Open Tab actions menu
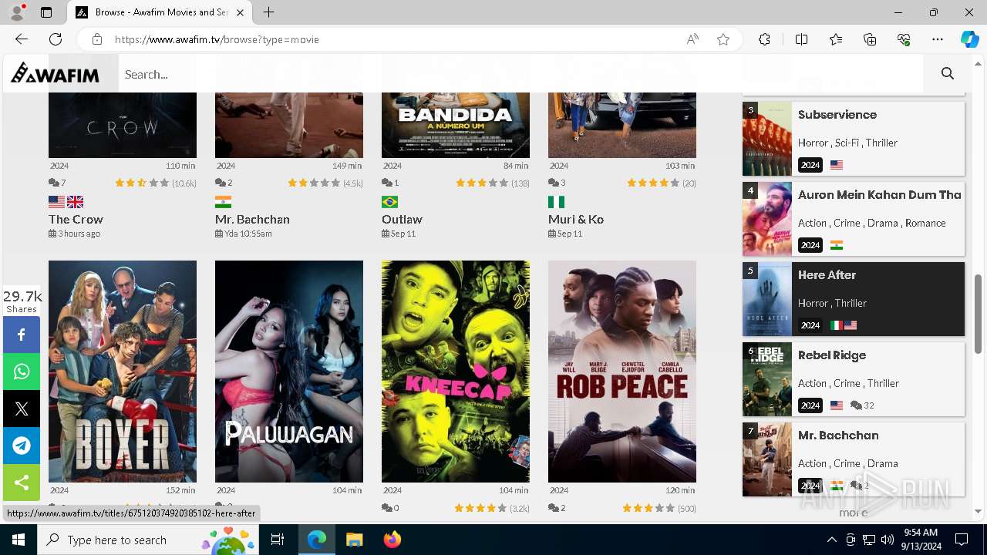 [x=46, y=12]
